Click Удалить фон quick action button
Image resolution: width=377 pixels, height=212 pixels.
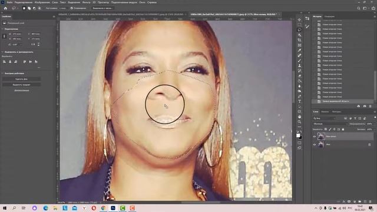21,79
